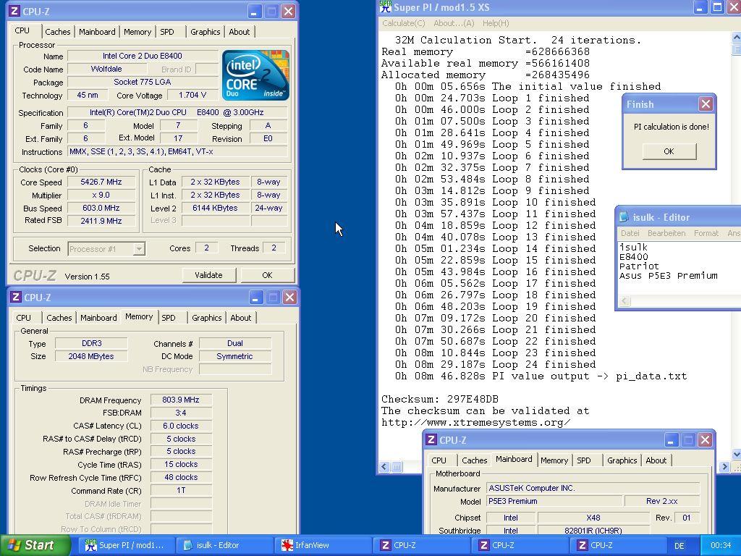Click the xtremesystems.org URL text
Viewport: 741px width, 556px height.
476,422
